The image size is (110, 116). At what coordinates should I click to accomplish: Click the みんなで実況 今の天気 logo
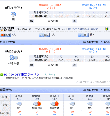pos(7,29)
